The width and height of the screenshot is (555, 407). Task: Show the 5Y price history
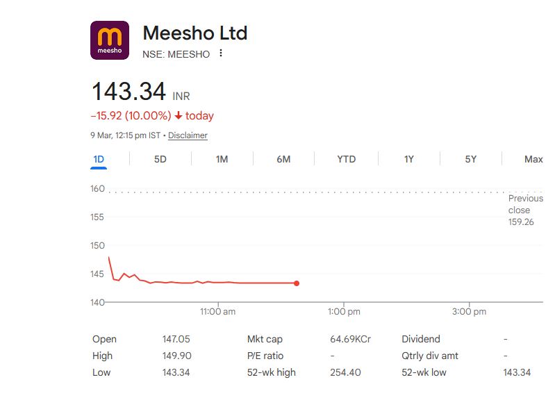[471, 159]
